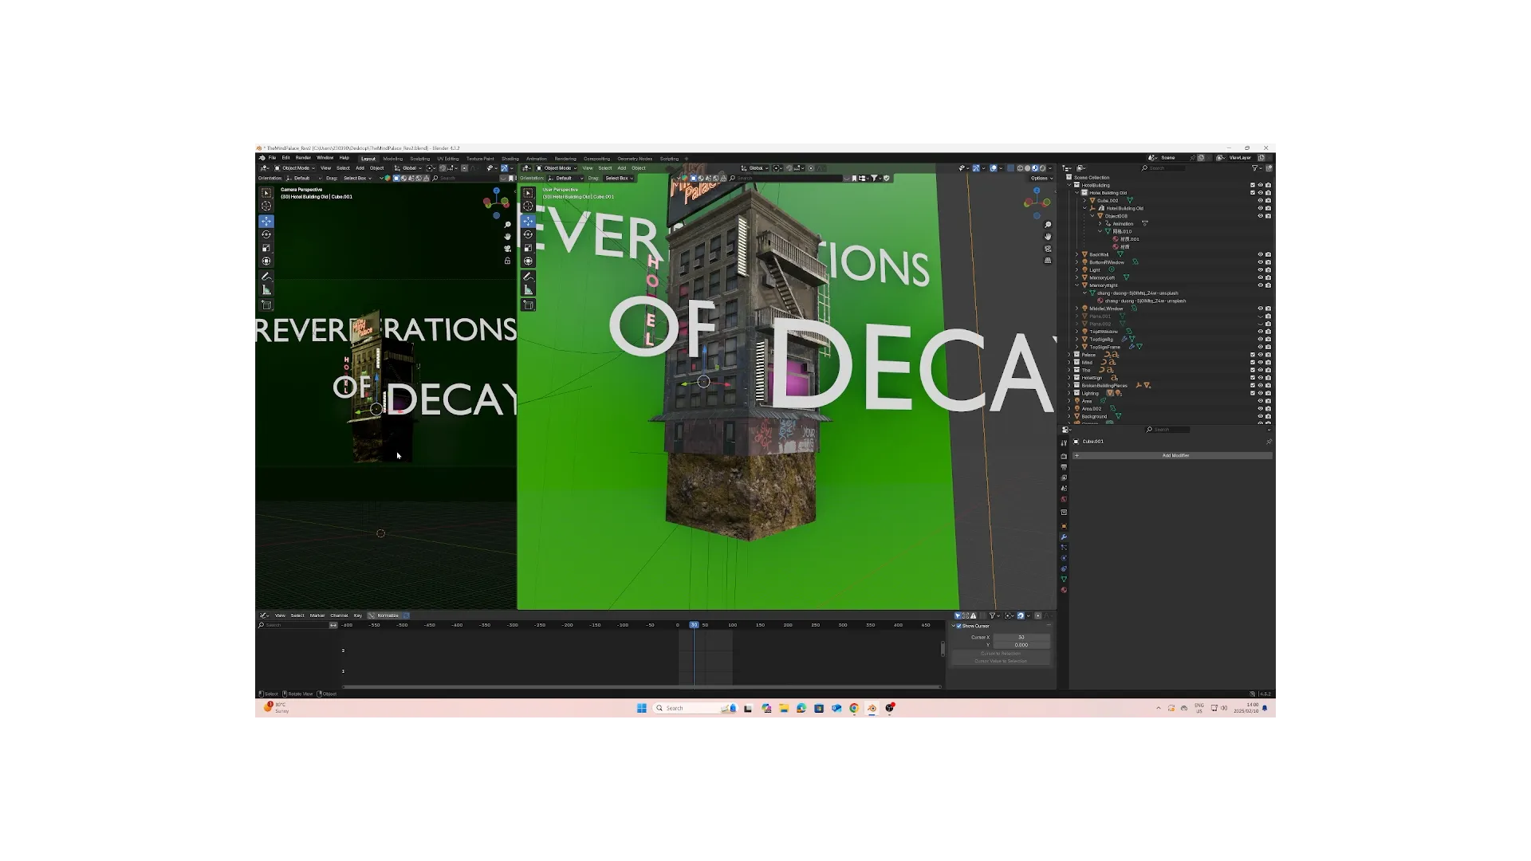Expand the BrokenBuildingPieces collection
This screenshot has width=1531, height=861.
tap(1069, 386)
